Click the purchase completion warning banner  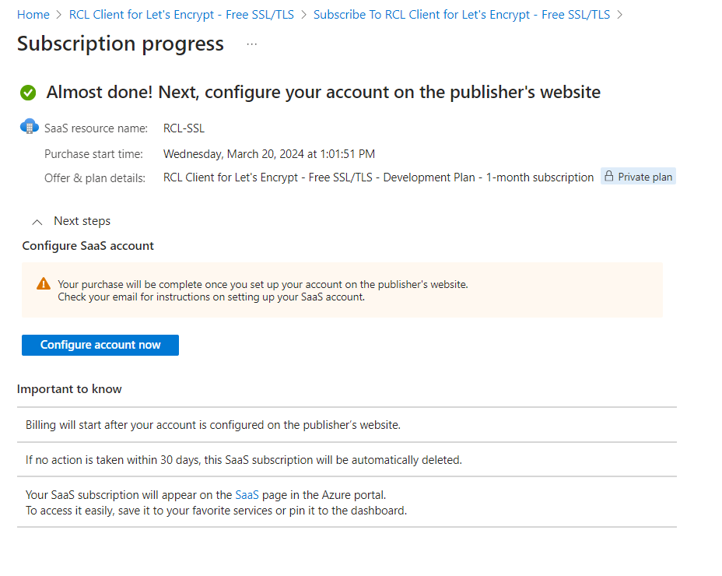(x=342, y=290)
